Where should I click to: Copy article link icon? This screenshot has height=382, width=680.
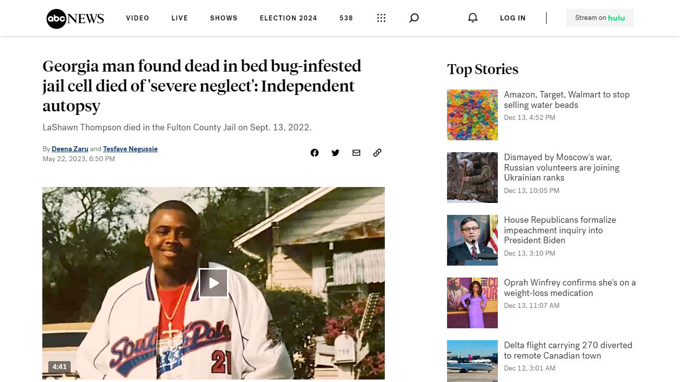click(377, 153)
